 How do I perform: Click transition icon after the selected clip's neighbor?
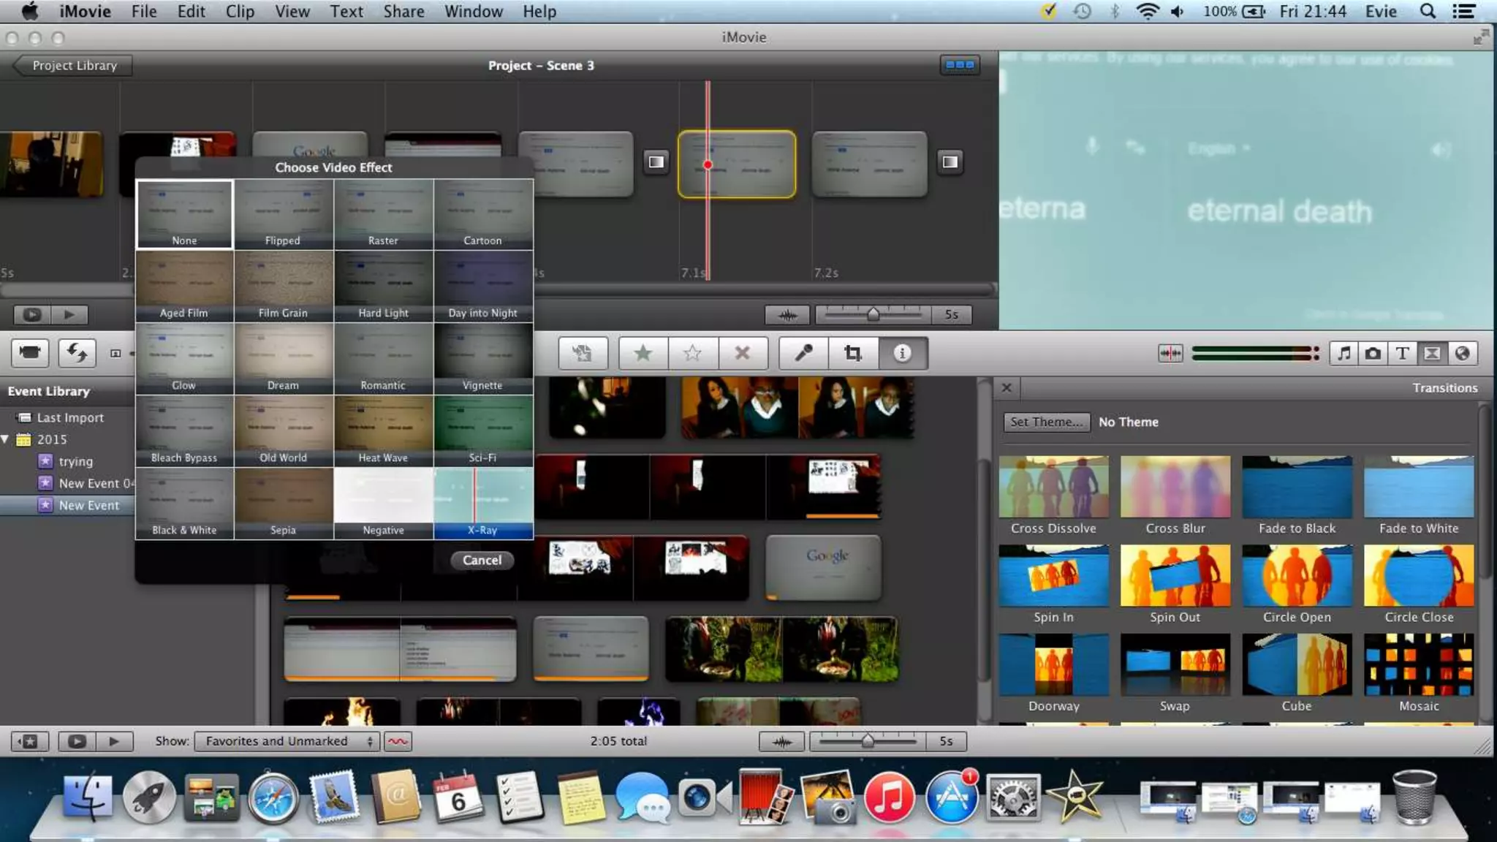pos(950,162)
